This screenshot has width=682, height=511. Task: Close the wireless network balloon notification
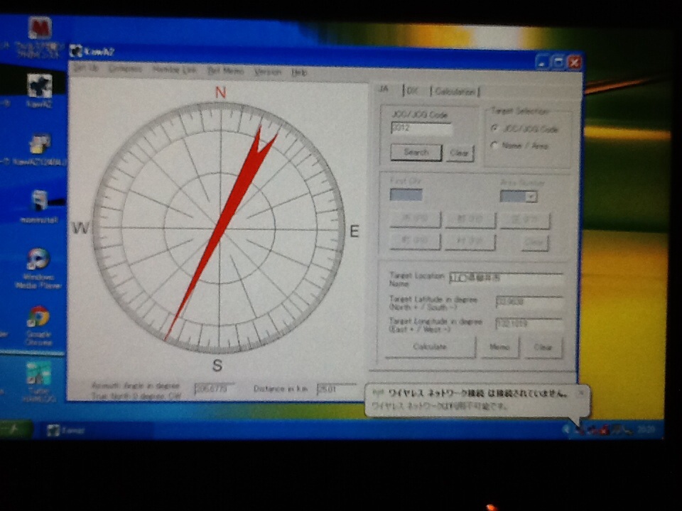coord(581,392)
